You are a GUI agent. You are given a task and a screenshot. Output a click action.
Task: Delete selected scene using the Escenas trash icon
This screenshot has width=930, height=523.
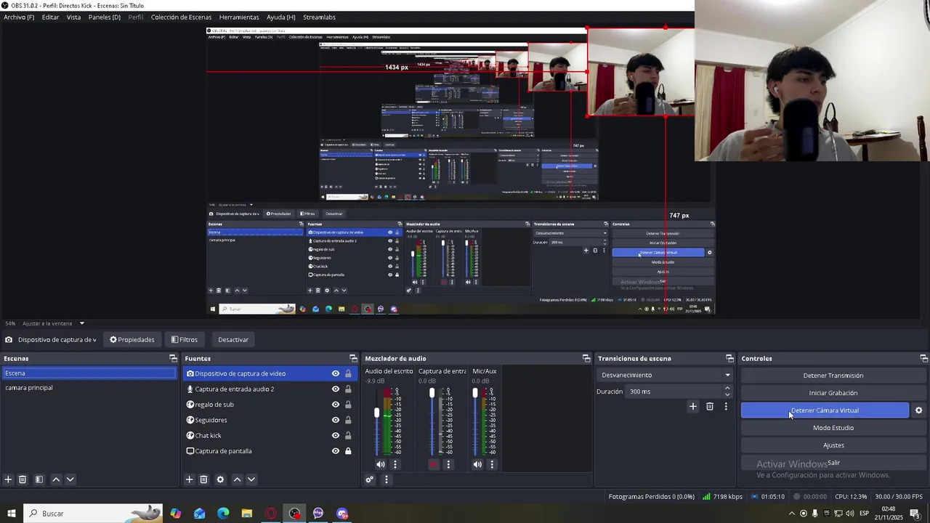(23, 479)
